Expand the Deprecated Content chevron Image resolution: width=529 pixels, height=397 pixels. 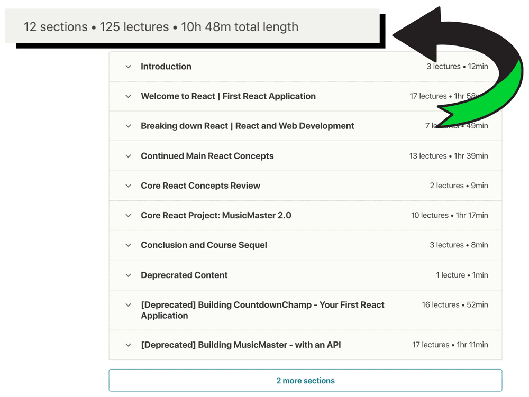tap(128, 275)
